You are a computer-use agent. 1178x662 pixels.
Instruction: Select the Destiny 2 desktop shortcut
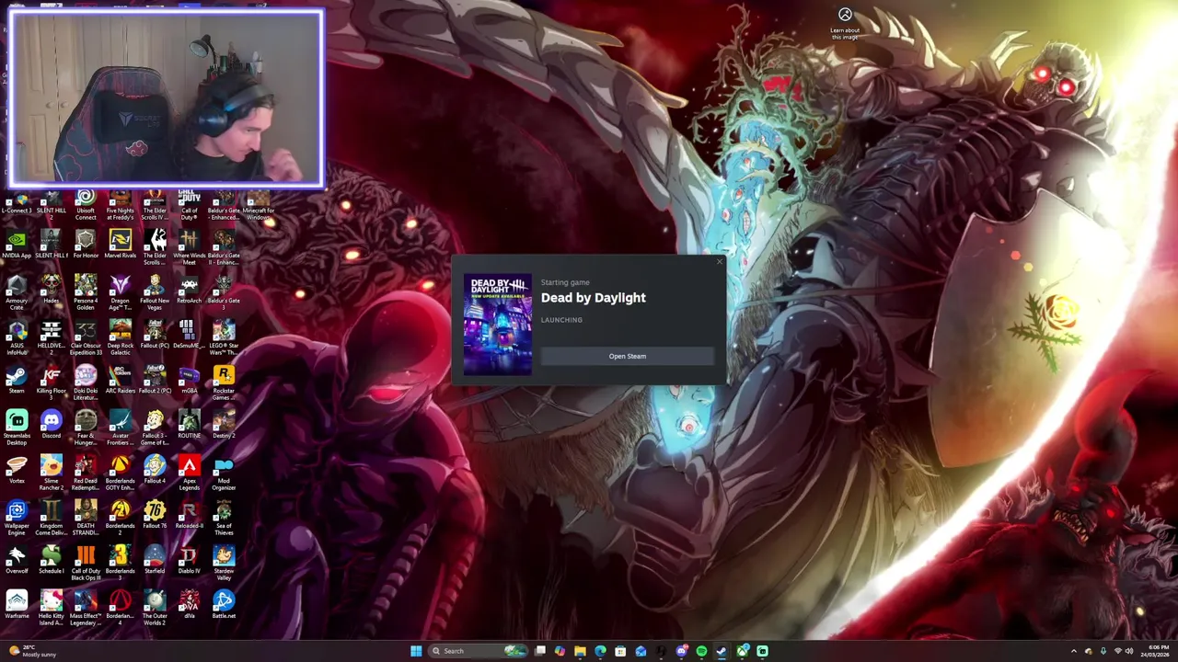224,425
